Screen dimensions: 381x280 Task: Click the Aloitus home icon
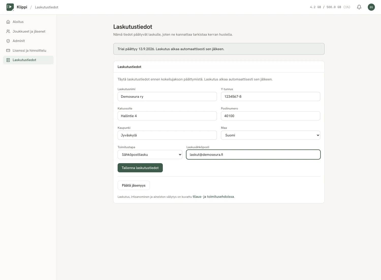pyautogui.click(x=8, y=22)
